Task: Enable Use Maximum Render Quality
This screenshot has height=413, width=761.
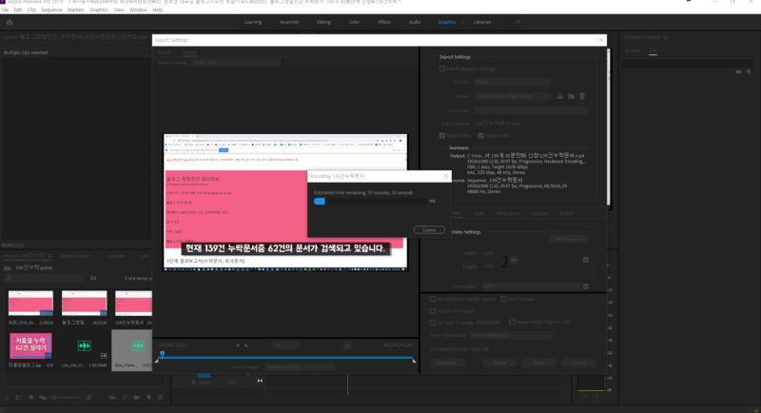Action: coord(433,300)
